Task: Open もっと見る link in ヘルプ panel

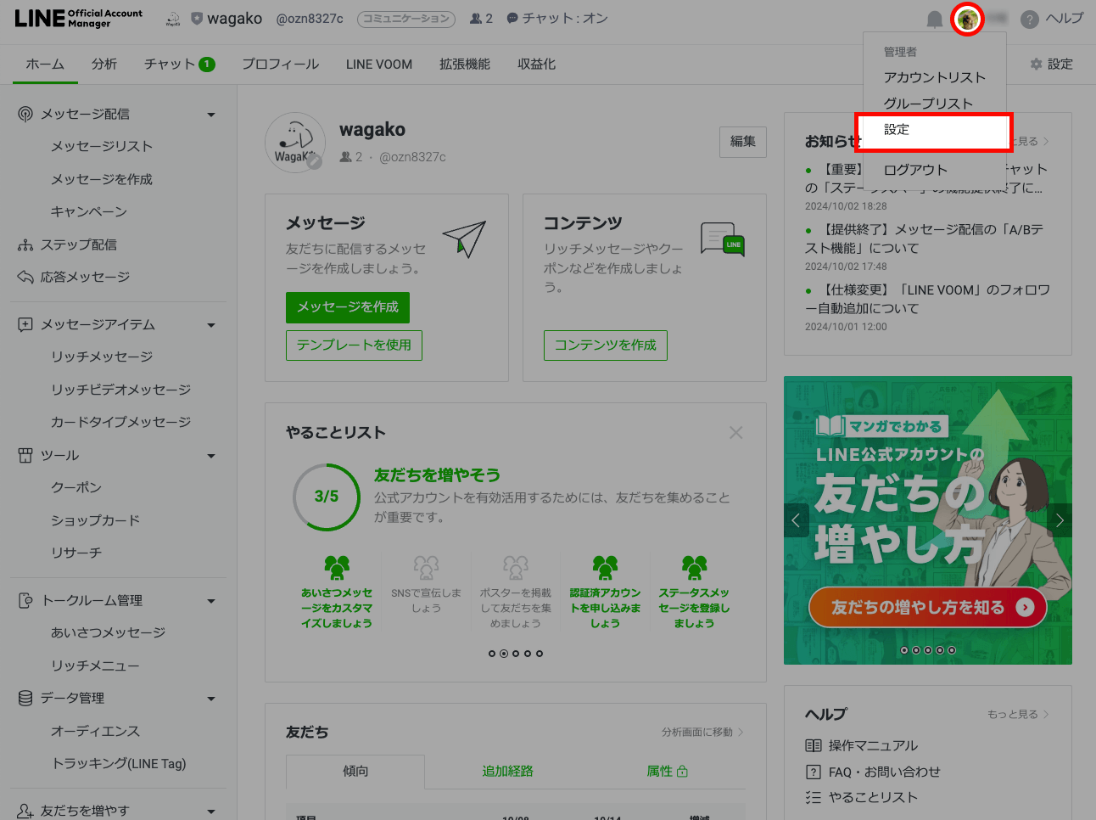Action: tap(1018, 714)
